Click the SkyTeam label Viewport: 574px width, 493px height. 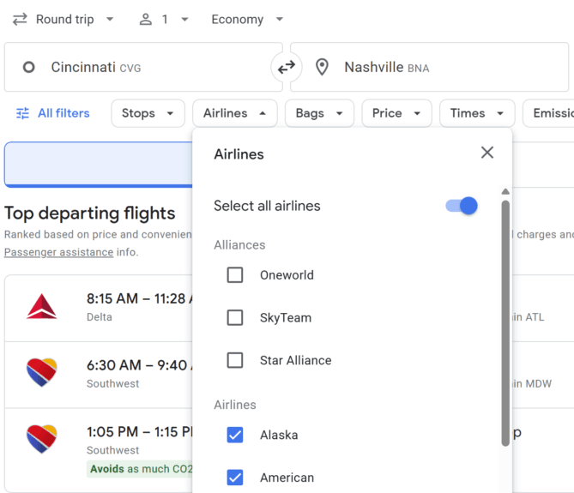(286, 317)
